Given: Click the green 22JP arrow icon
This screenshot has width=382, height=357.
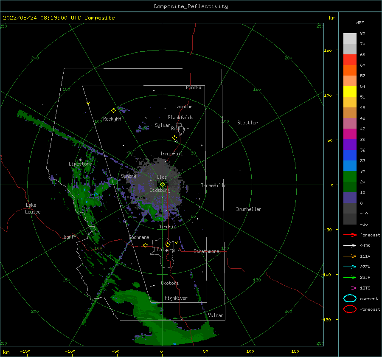Looking at the screenshot, I should [350, 277].
